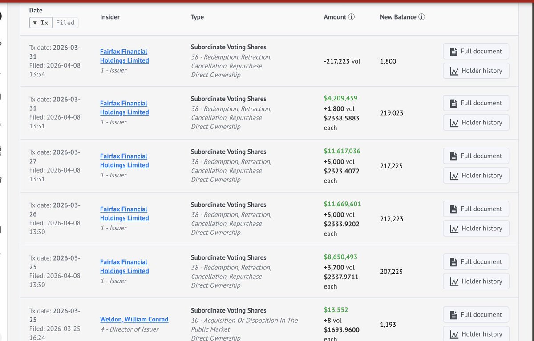Screen dimensions: 534x341
Task: View Holder history for the $11,617,036 transaction
Action: tap(476, 176)
